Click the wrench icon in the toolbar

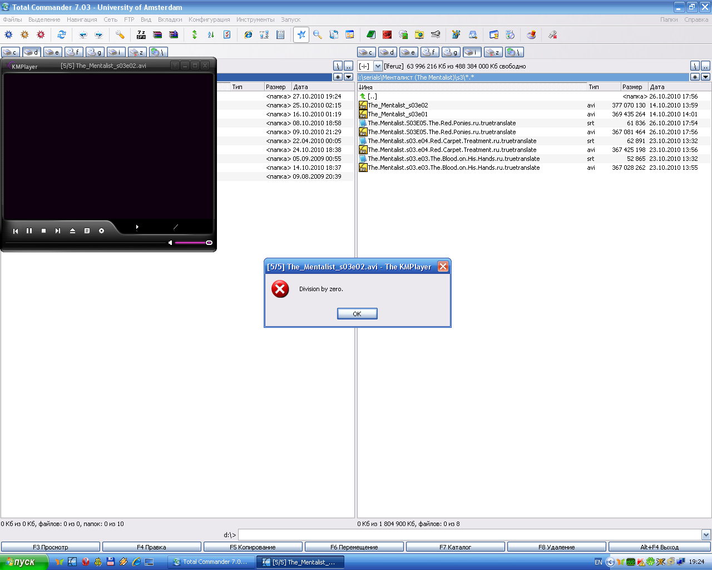(120, 35)
